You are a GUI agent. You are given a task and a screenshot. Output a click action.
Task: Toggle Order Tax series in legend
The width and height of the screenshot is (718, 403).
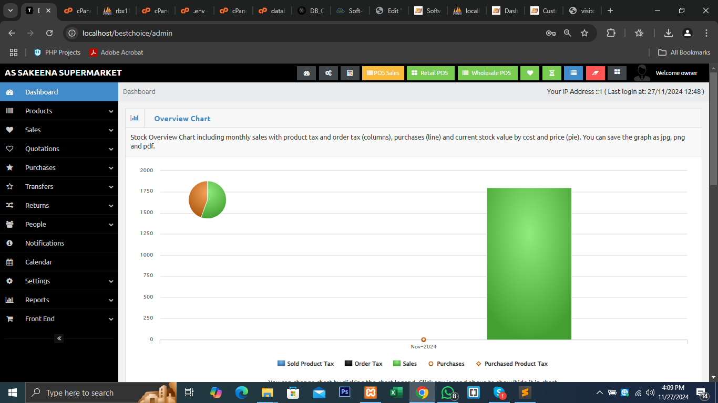click(363, 364)
